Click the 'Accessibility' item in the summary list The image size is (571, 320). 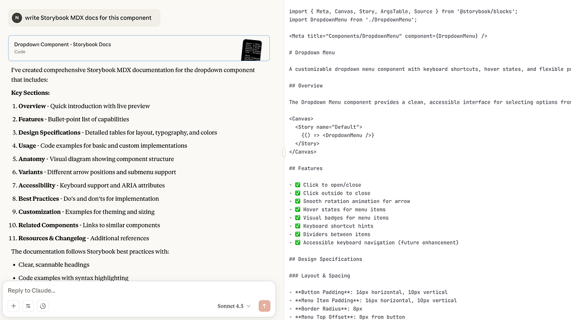coord(37,186)
